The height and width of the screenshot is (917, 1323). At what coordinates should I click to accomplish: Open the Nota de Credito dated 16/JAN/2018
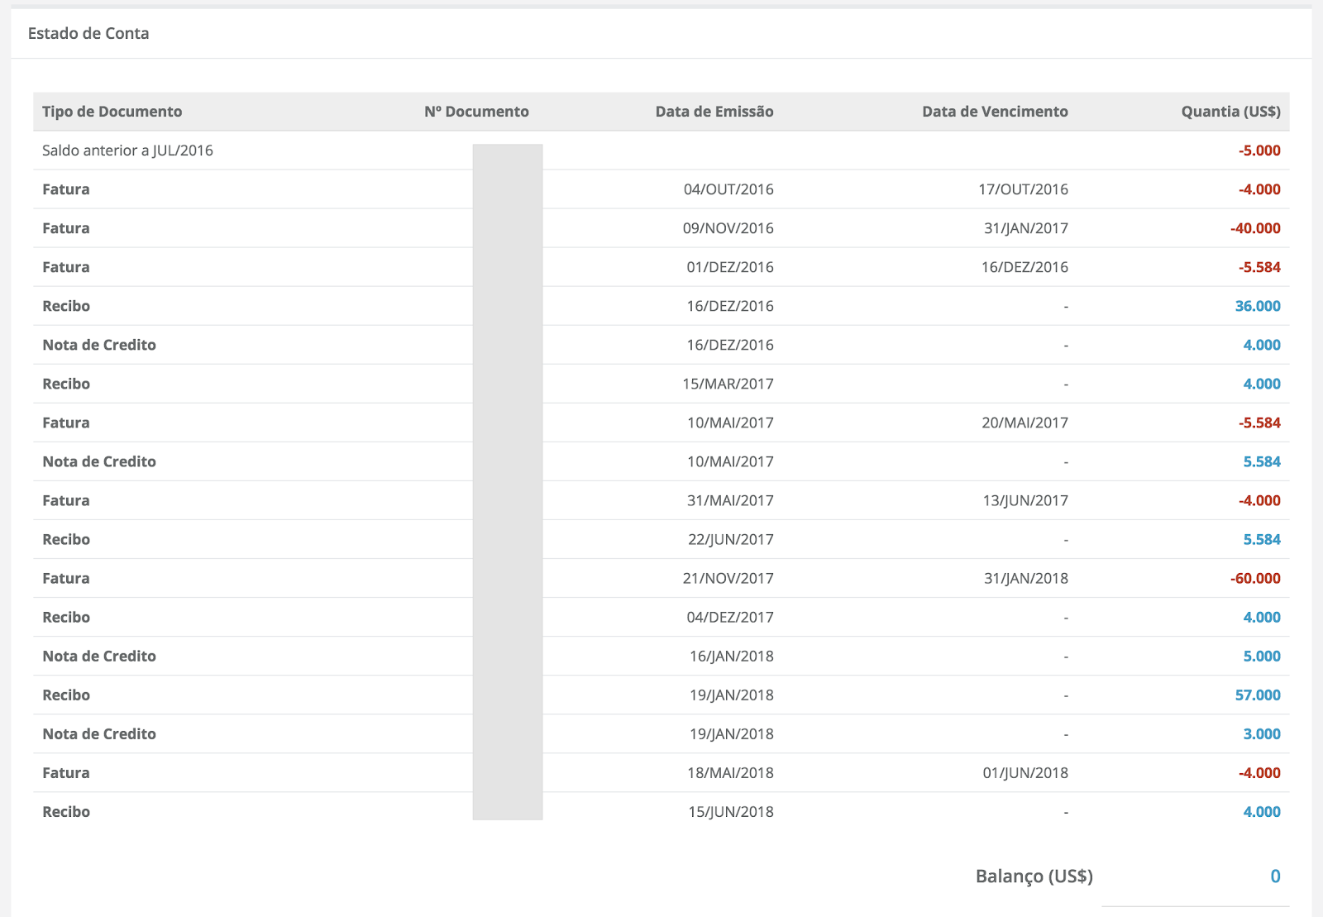(x=99, y=656)
